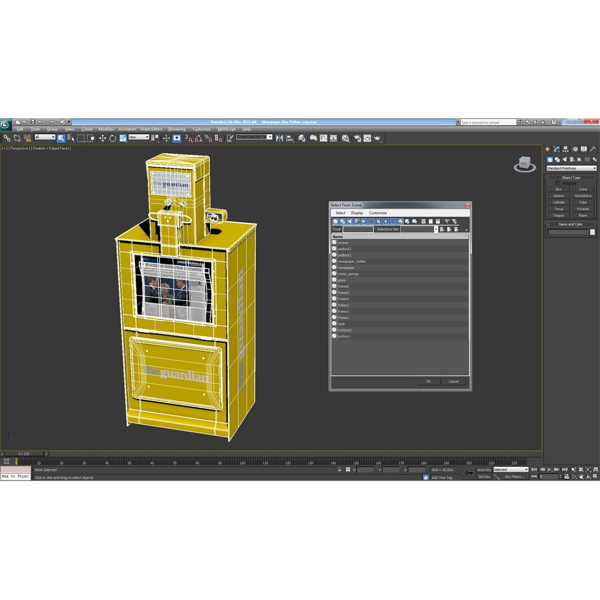The width and height of the screenshot is (600, 600).
Task: Select the Link tool in main toolbar
Action: (x=7, y=138)
